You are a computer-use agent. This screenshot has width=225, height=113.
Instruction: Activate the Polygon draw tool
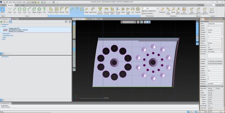pos(39,10)
